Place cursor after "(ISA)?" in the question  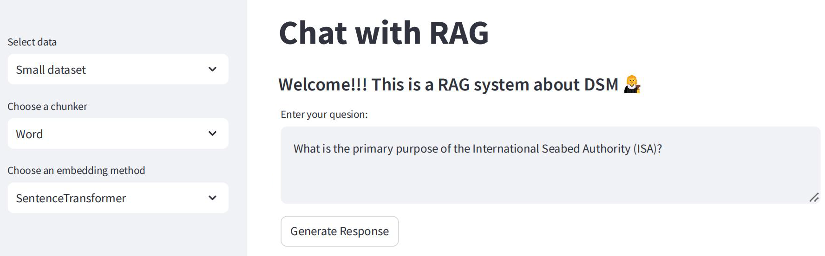click(663, 149)
